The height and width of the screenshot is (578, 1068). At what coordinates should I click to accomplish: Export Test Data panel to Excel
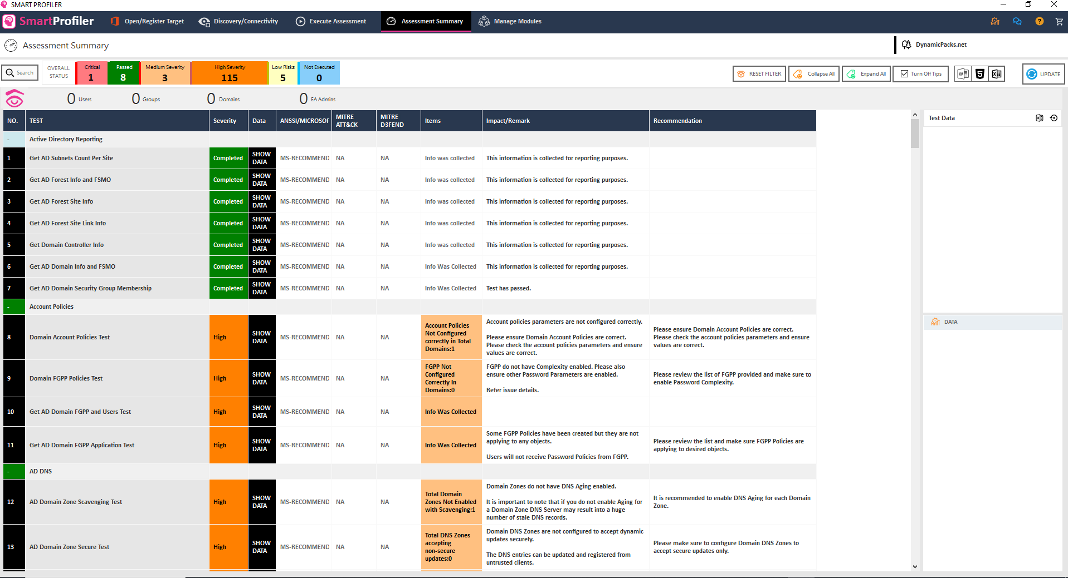[x=1039, y=118]
